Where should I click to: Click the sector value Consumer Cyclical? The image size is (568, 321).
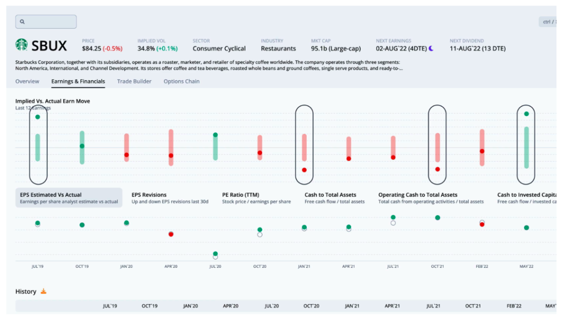tap(219, 49)
